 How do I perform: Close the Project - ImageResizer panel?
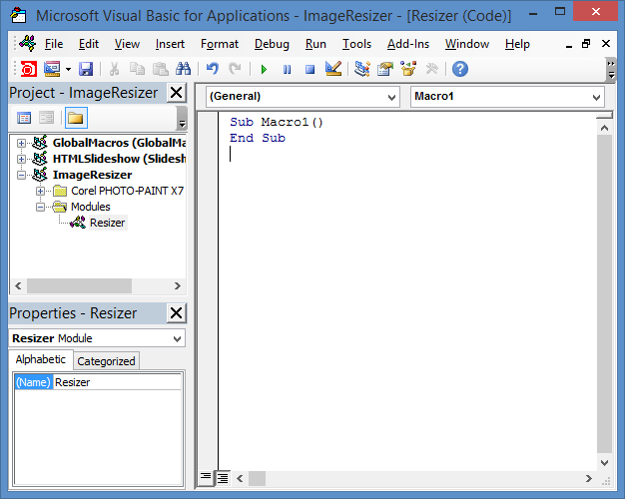pyautogui.click(x=176, y=93)
